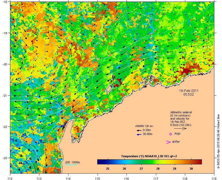Click the 200 1000m isobath label
The image size is (222, 180).
click(72, 162)
